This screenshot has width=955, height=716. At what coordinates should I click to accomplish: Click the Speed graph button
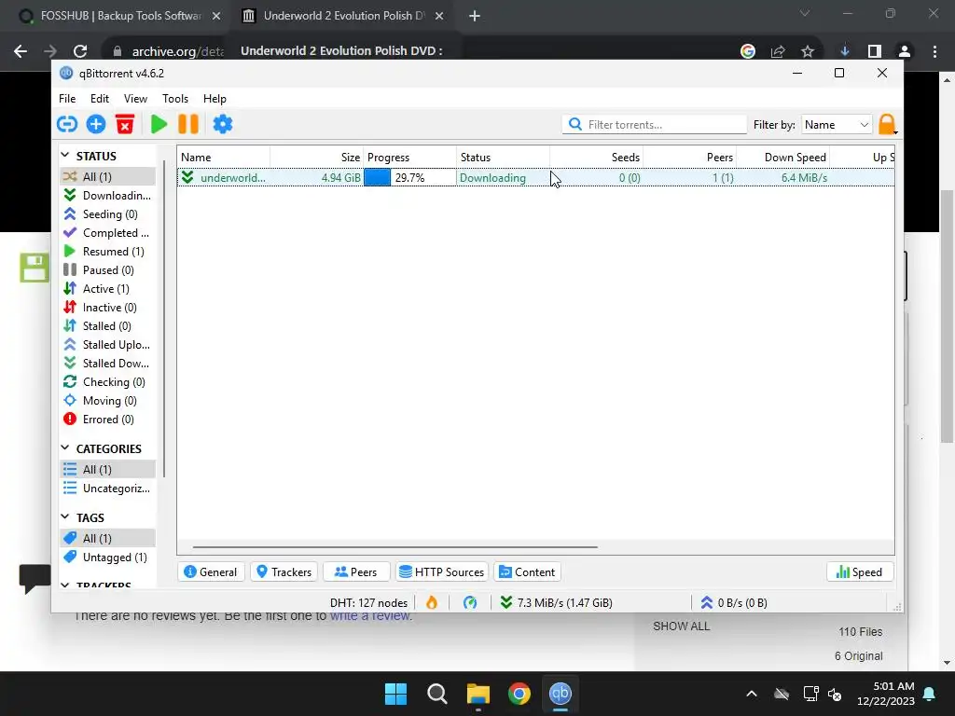click(859, 572)
